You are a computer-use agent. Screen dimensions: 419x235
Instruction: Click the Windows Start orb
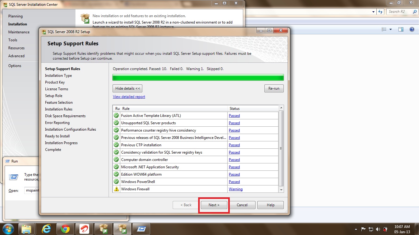coord(8,229)
